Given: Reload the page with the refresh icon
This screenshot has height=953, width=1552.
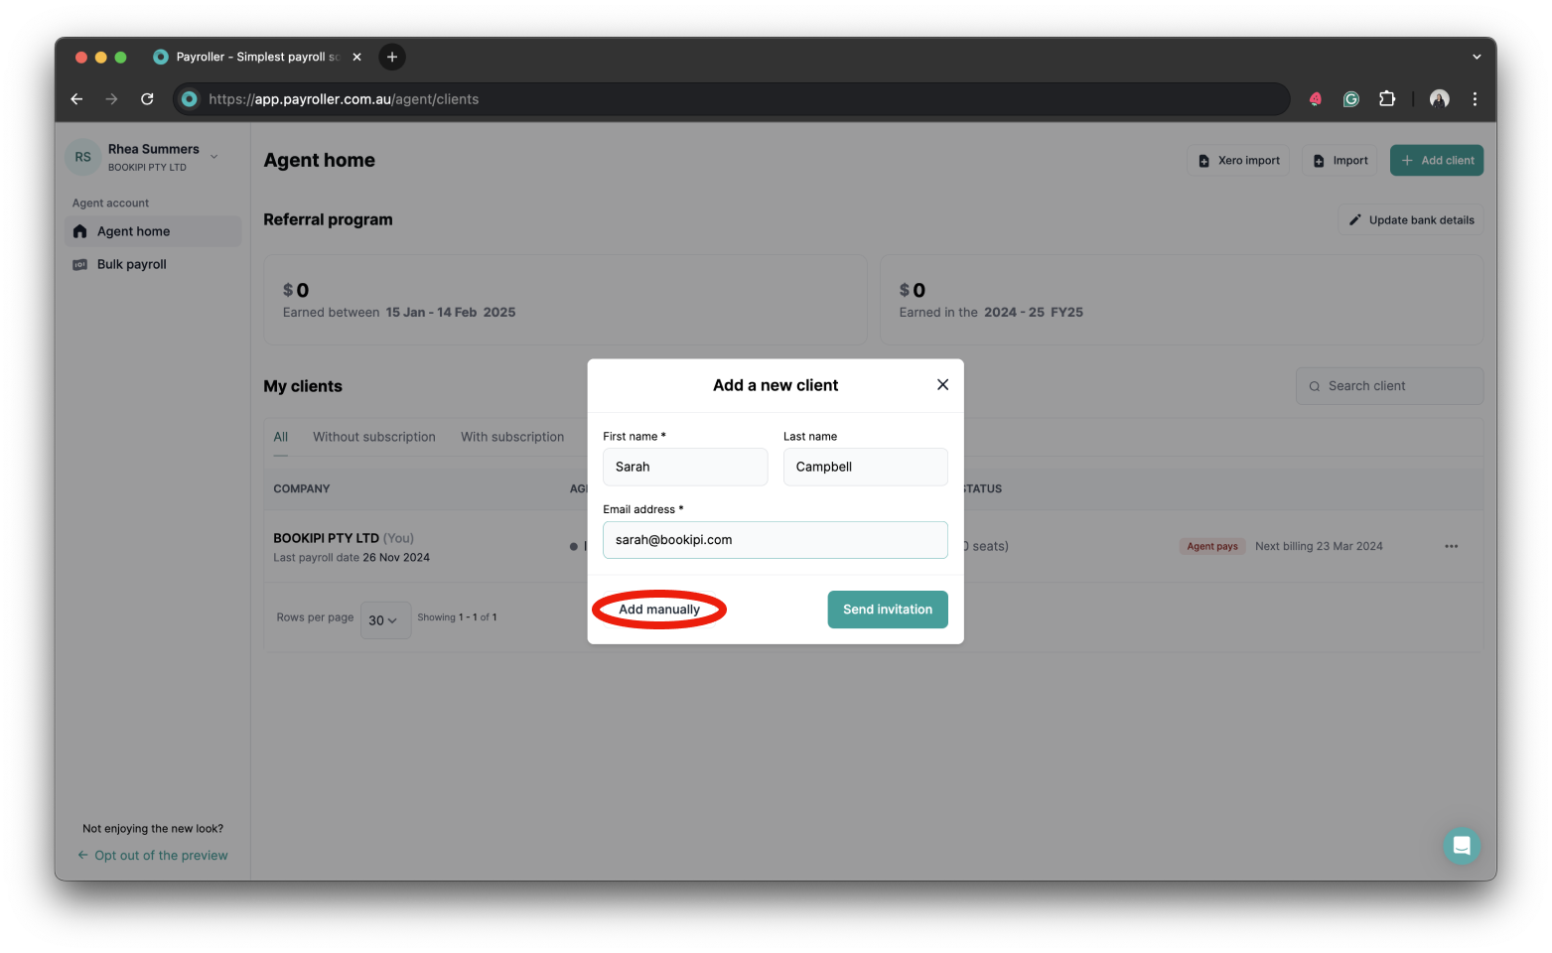Looking at the screenshot, I should coord(146,98).
